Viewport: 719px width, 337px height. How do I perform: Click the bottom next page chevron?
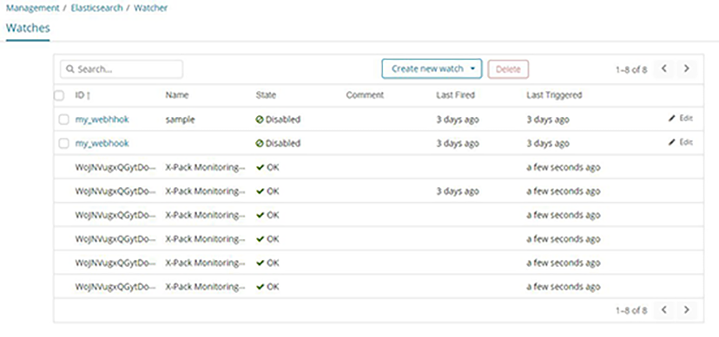[687, 310]
